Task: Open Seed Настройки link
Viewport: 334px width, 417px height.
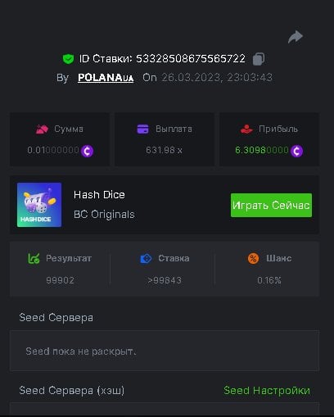Action: tap(267, 391)
